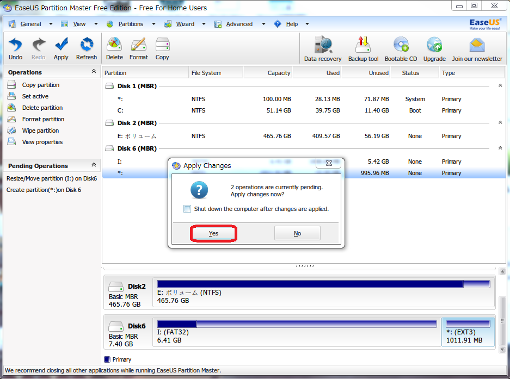Open the Advanced menu
The height and width of the screenshot is (379, 510).
(x=239, y=24)
